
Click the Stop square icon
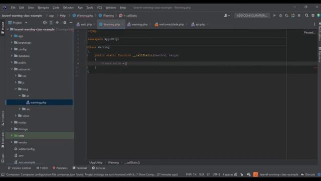[x=299, y=16]
